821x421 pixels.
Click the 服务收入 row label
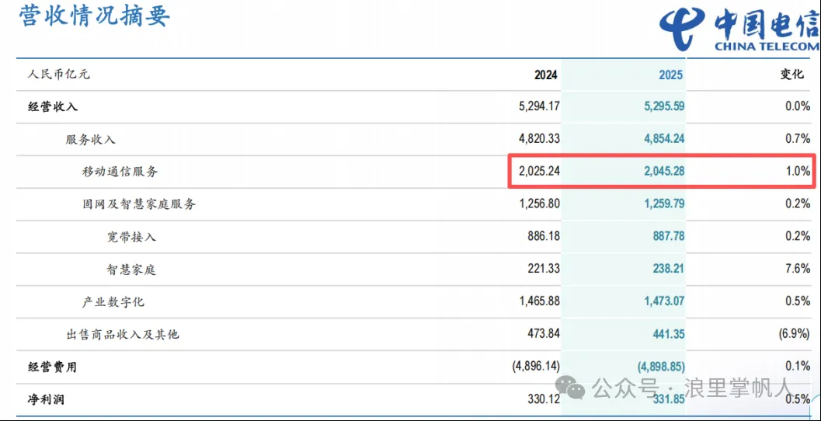(91, 139)
